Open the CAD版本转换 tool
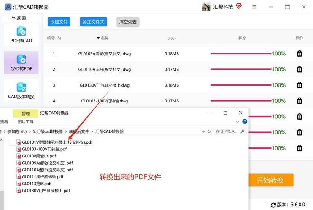The height and width of the screenshot is (210, 313). point(21,91)
